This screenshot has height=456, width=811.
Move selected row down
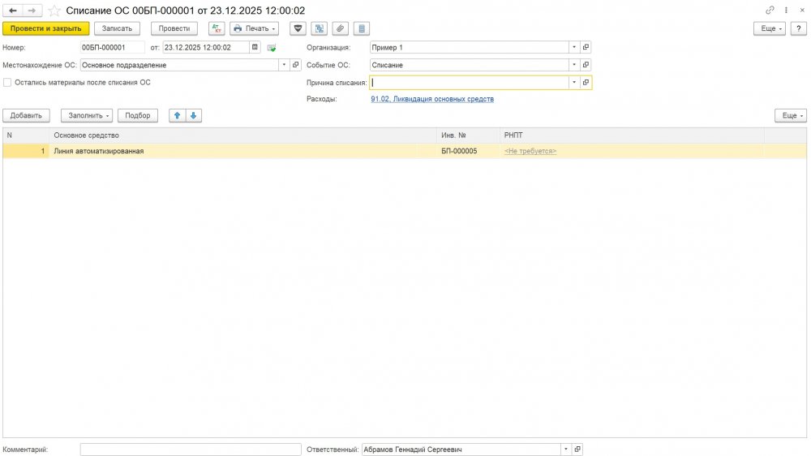pos(193,115)
